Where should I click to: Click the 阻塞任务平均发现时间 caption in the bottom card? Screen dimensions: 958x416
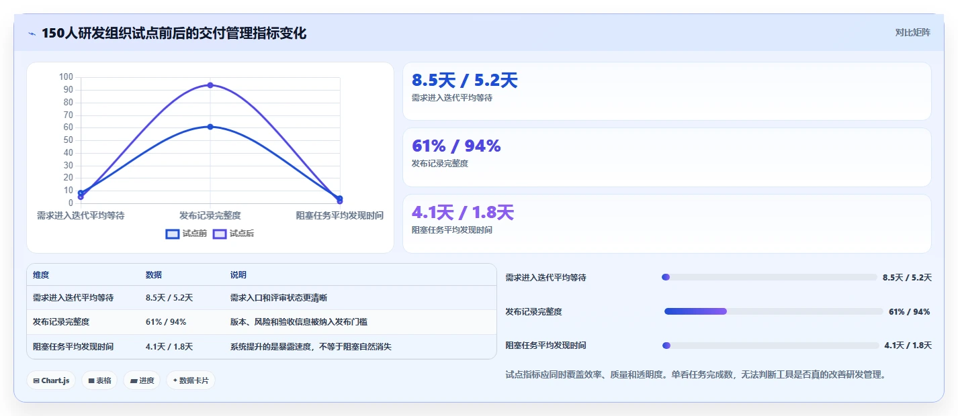452,230
